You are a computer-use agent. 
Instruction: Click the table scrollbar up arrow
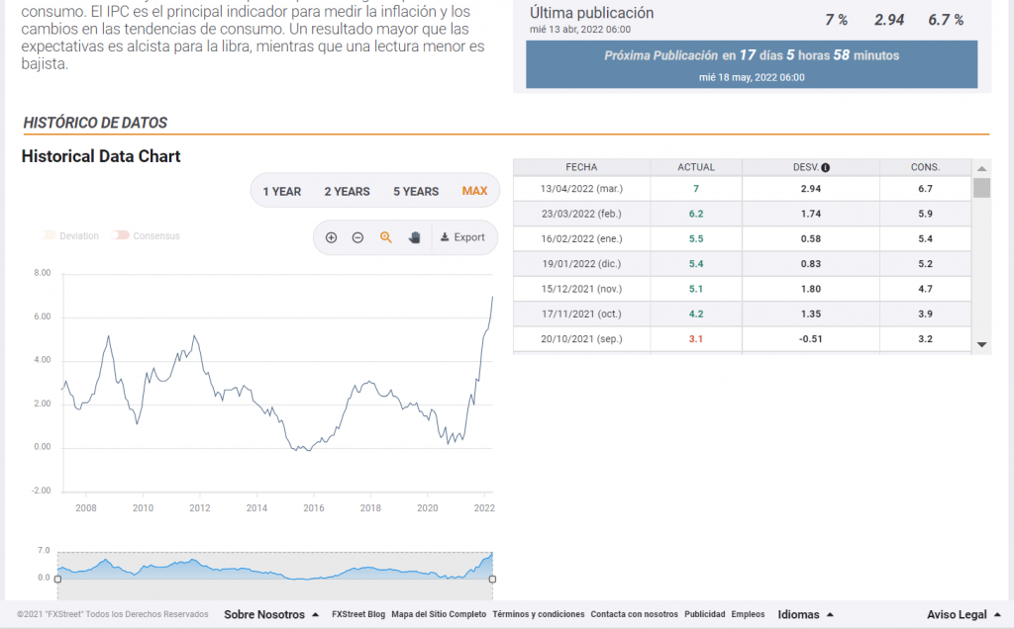tap(981, 167)
